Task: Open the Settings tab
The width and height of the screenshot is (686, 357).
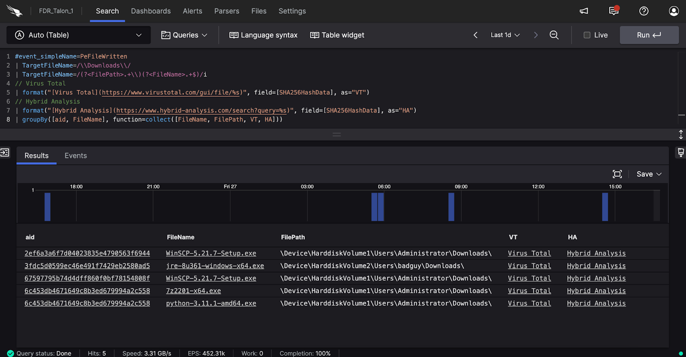Action: tap(292, 11)
